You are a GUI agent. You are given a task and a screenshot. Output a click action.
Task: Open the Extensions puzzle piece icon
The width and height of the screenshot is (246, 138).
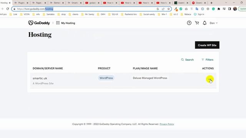pyautogui.click(x=219, y=9)
